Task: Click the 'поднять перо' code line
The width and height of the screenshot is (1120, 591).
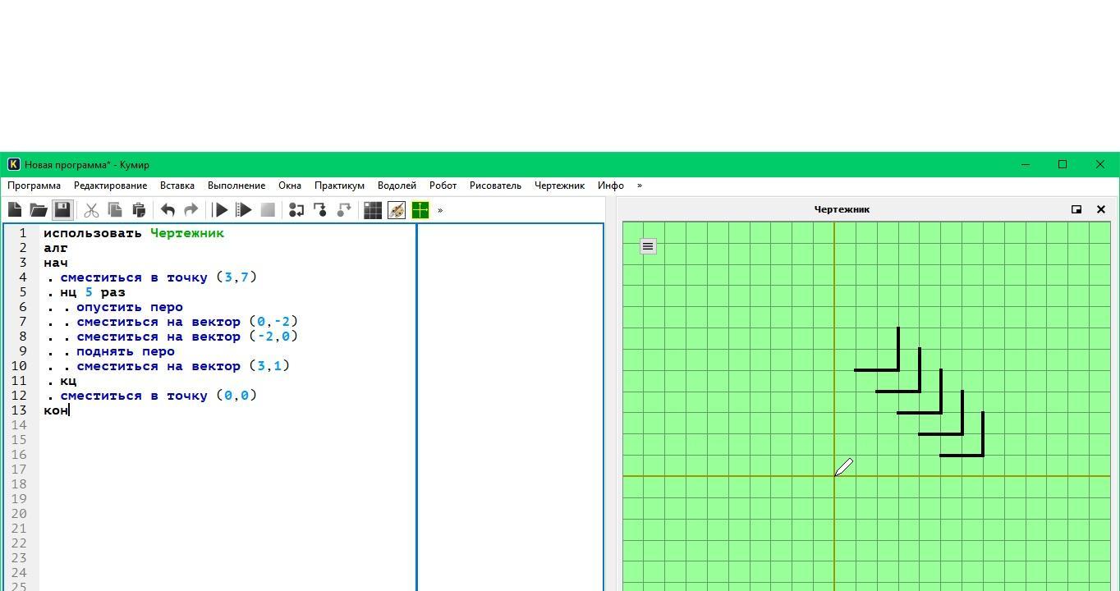Action: click(126, 351)
